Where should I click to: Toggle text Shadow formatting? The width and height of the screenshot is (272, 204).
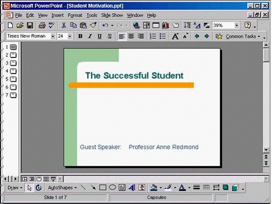109,36
